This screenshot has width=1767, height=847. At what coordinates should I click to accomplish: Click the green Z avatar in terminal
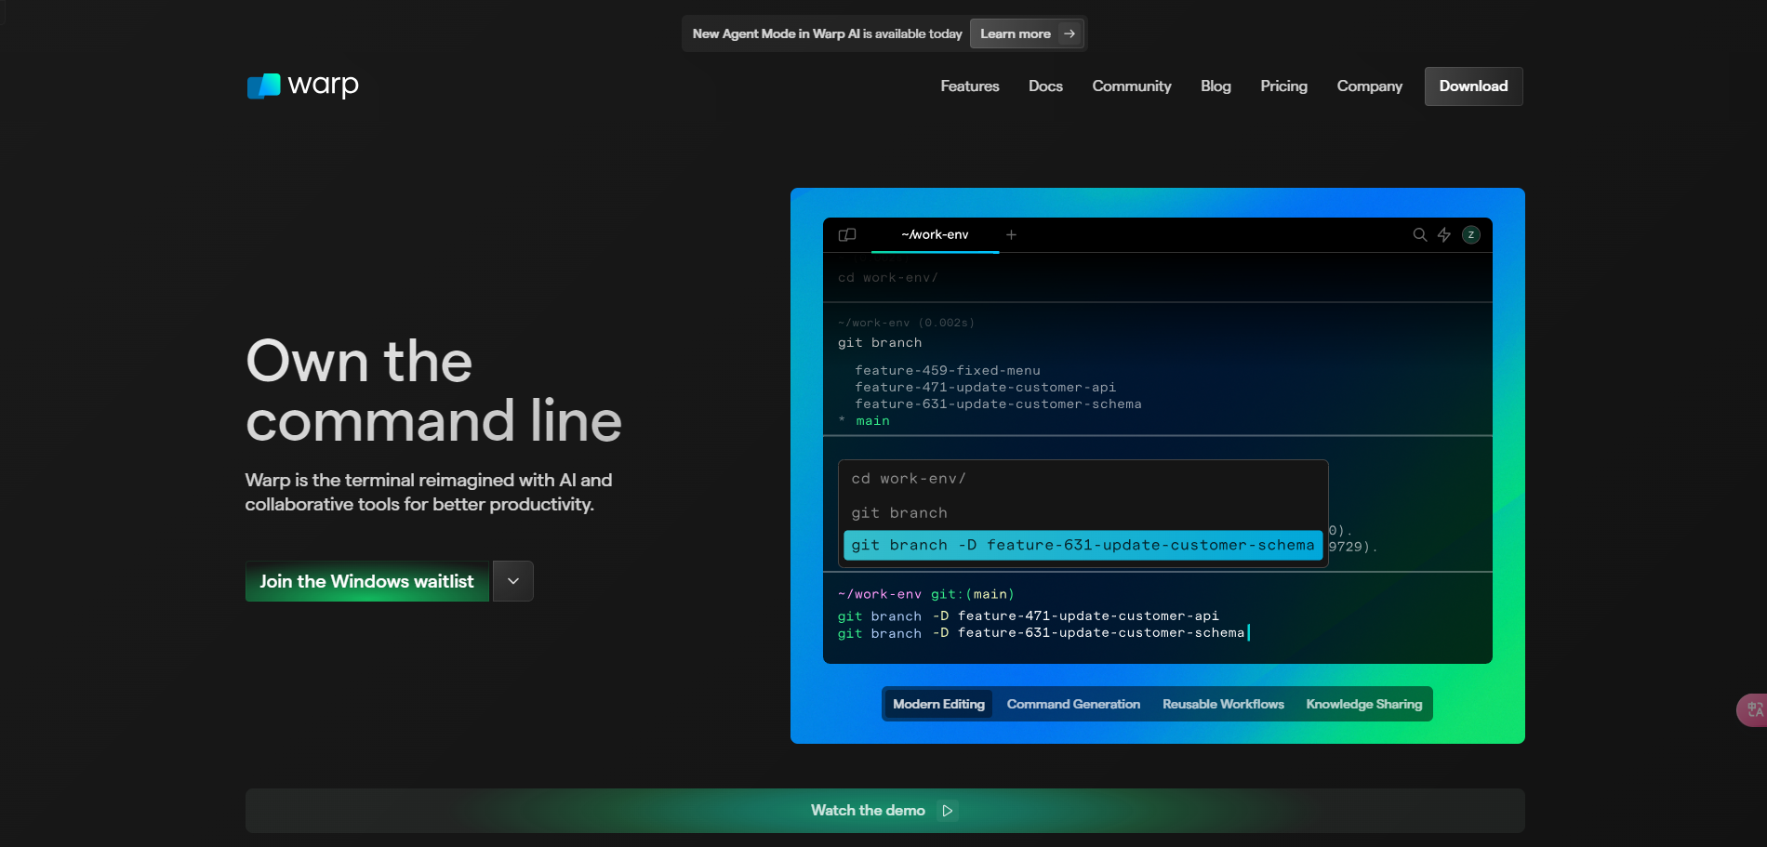[1470, 235]
